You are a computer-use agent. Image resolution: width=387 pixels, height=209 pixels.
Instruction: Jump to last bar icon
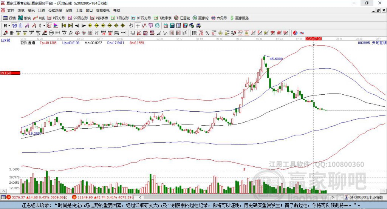(x=70, y=26)
